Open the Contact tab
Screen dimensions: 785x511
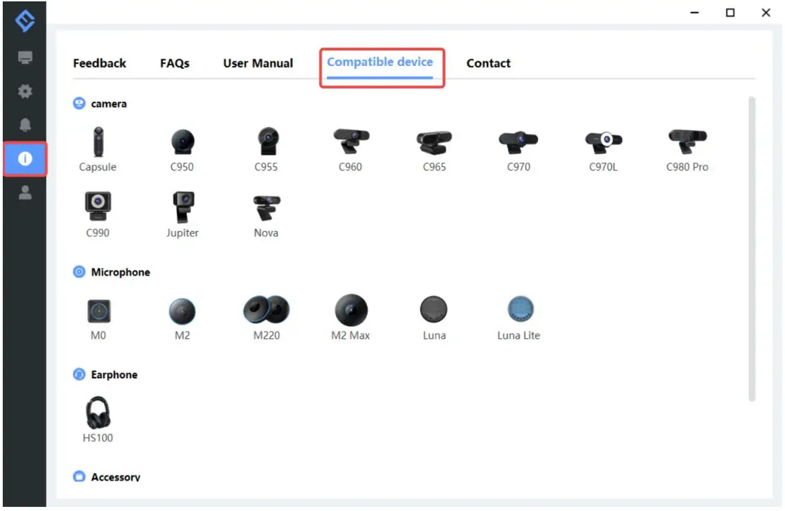[489, 63]
